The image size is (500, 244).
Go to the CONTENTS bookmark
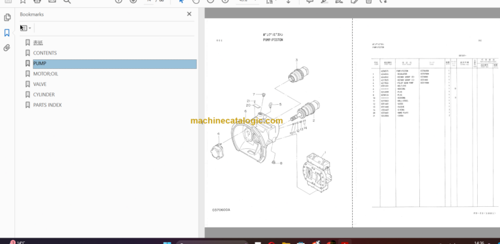coord(45,53)
